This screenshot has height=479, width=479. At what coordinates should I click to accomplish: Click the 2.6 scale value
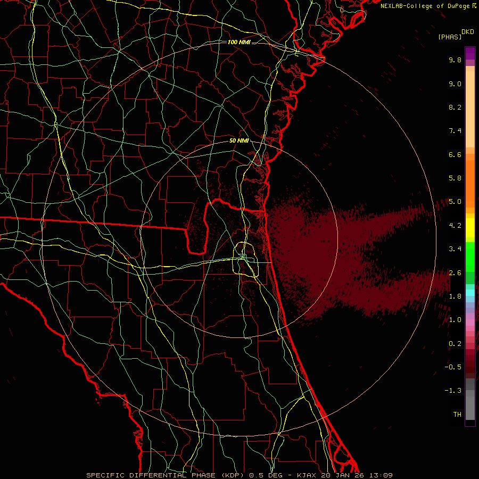tap(455, 273)
